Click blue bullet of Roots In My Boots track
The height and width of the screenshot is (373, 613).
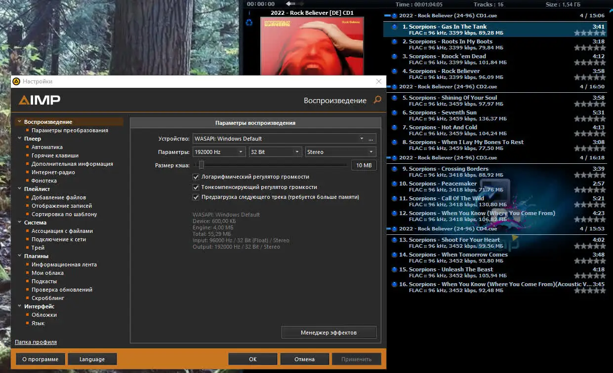394,42
